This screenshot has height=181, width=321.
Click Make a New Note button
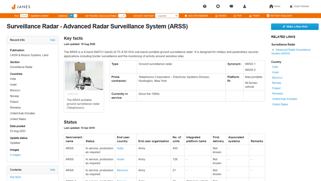click(295, 27)
